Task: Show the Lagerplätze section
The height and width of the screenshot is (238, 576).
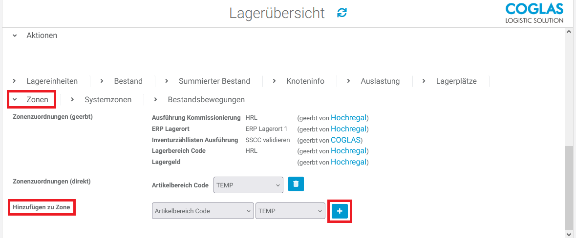Action: pyautogui.click(x=450, y=81)
